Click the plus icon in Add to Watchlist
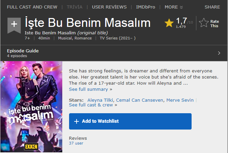228x153 pixels. click(x=77, y=121)
